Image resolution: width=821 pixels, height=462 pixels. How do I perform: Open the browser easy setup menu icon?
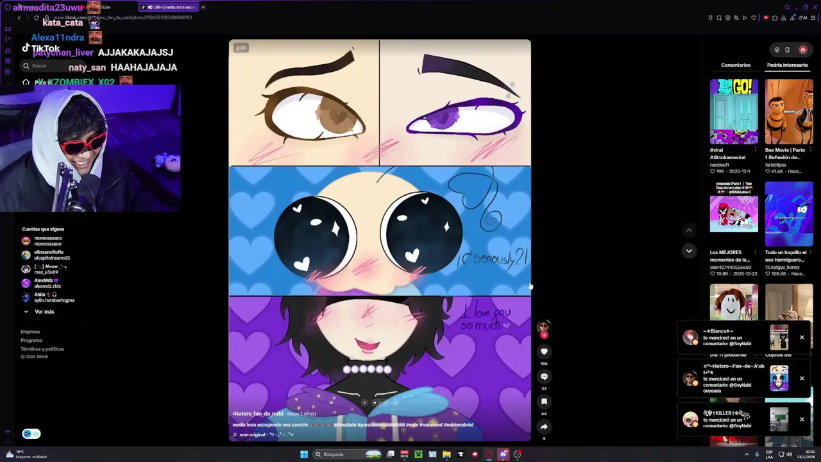tap(813, 18)
